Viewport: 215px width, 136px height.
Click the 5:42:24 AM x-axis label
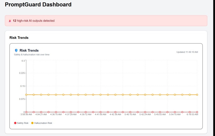pyautogui.click(x=145, y=114)
